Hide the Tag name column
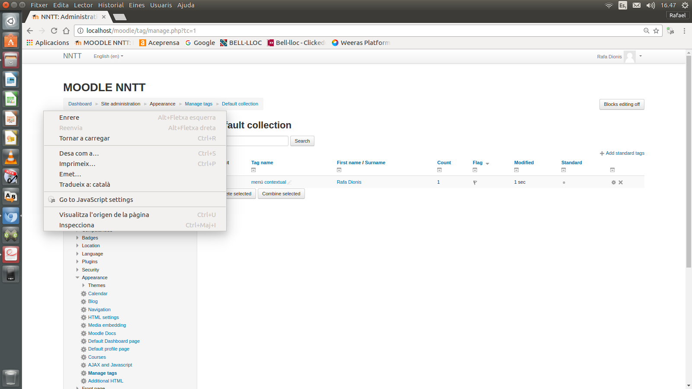Viewport: 692px width, 389px height. (253, 170)
